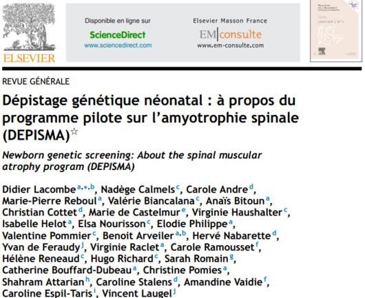The height and width of the screenshot is (298, 365).
Task: Click affiliation 'h' after Shahram Attarian
Action: click(x=87, y=279)
